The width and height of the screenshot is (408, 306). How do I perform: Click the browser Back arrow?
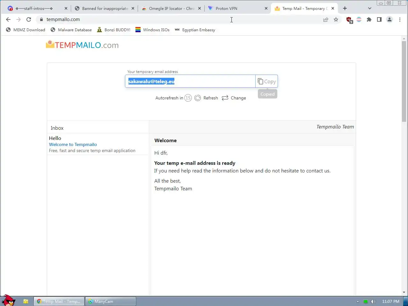tap(8, 19)
